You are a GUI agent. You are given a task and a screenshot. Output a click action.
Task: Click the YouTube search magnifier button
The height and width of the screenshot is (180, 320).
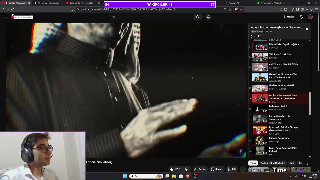[x=198, y=17]
